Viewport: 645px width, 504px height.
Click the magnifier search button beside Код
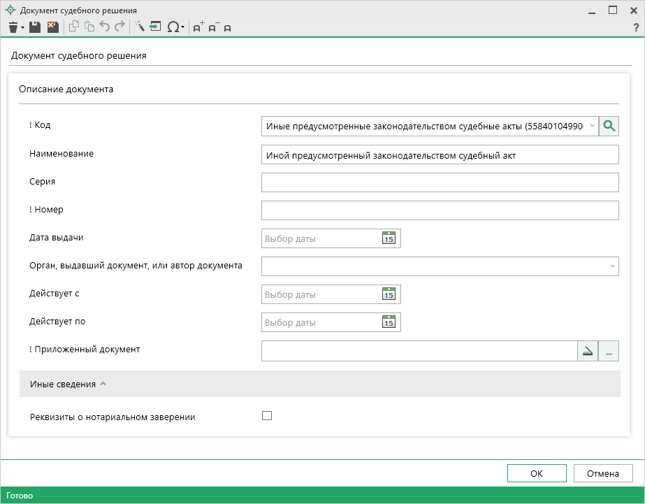pyautogui.click(x=609, y=126)
